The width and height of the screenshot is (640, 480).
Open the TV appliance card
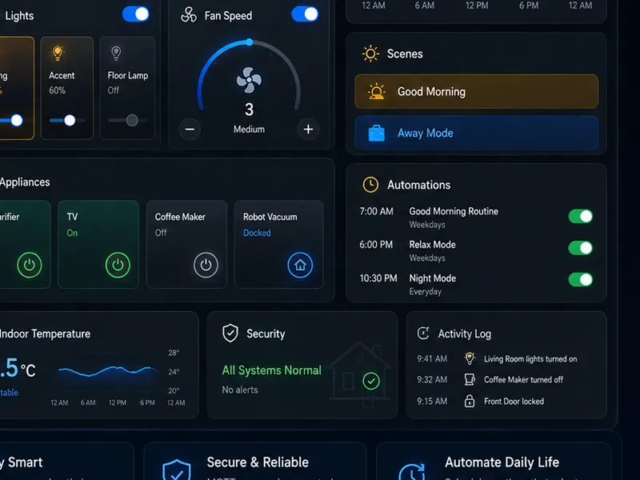[x=98, y=244]
